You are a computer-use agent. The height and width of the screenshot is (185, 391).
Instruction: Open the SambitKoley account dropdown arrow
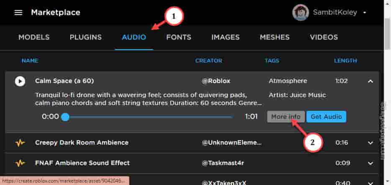pyautogui.click(x=365, y=12)
